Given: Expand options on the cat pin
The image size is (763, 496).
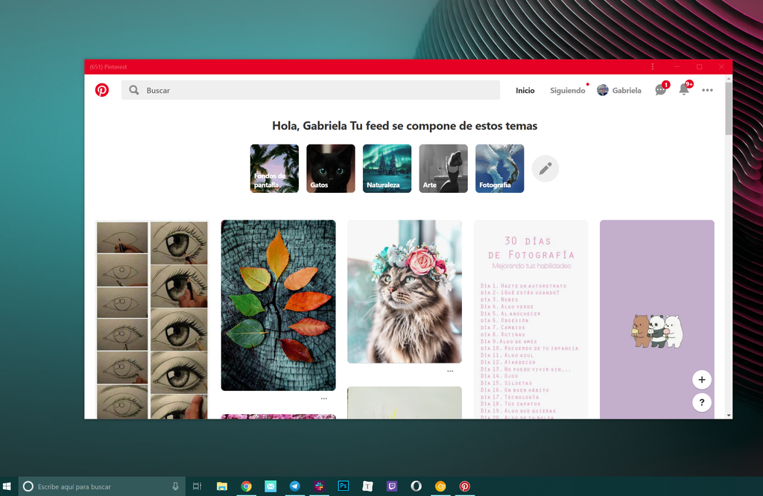Looking at the screenshot, I should (x=450, y=370).
